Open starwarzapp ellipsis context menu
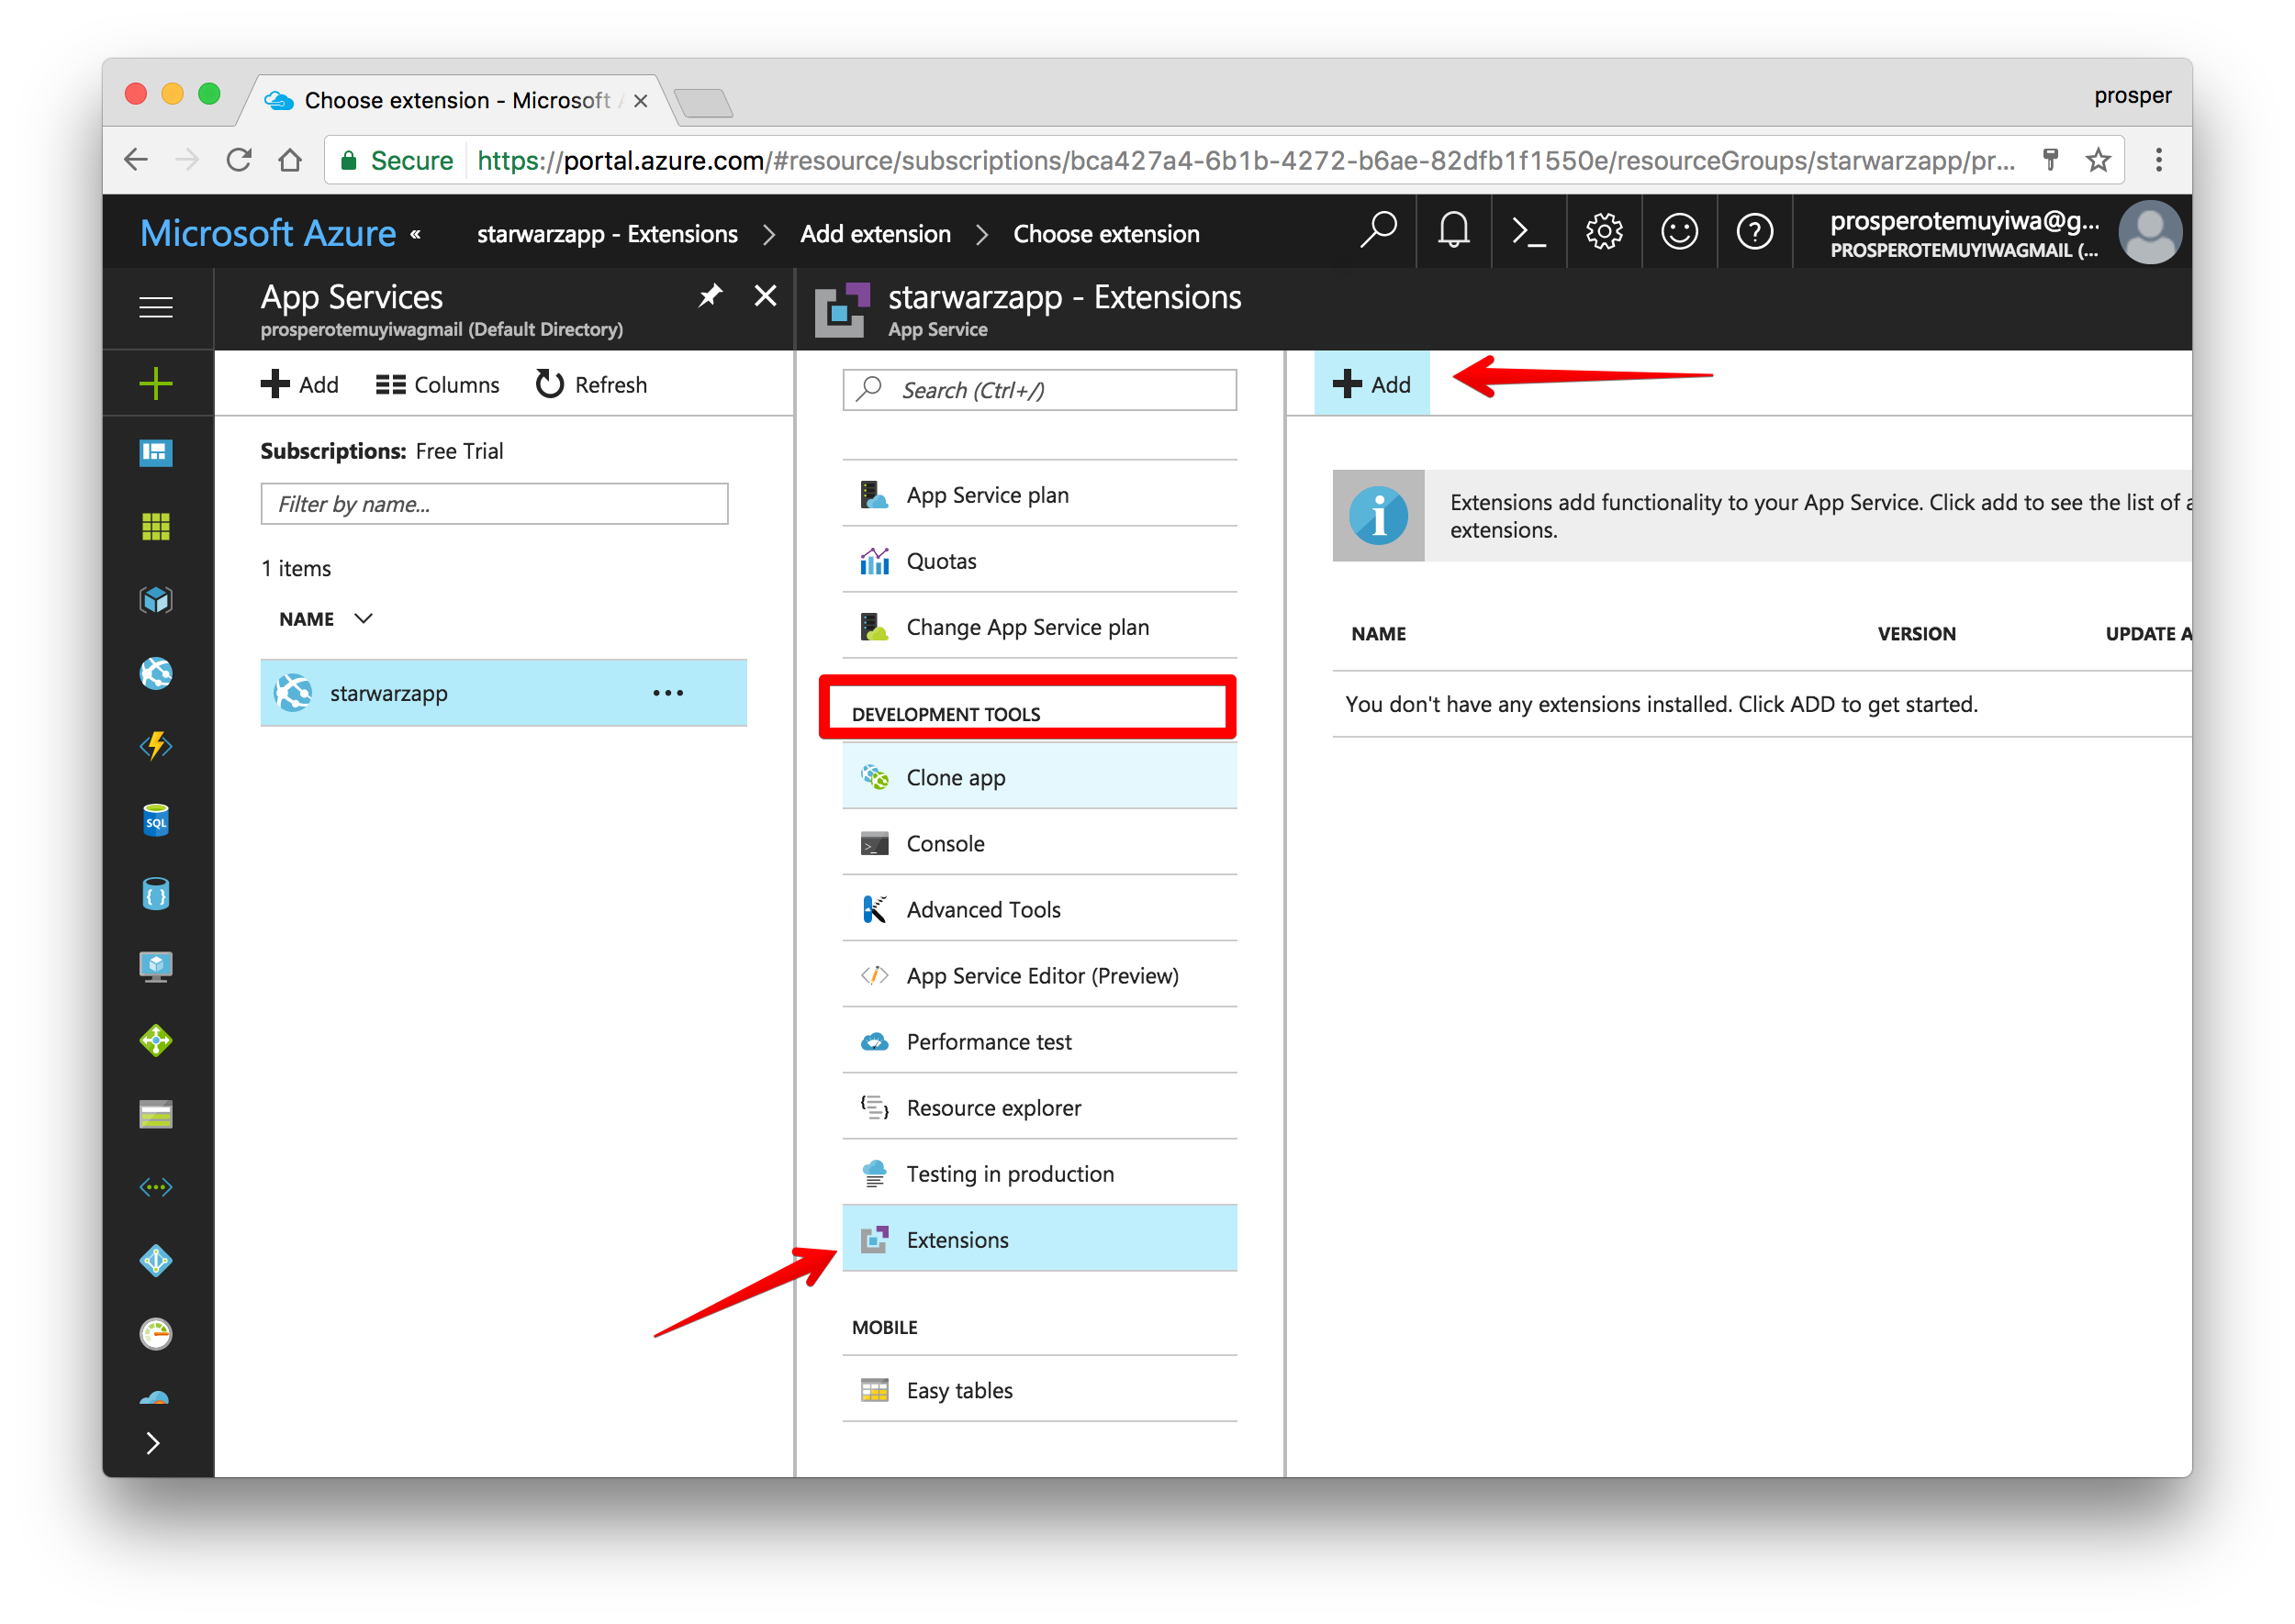2295x1624 pixels. click(x=667, y=693)
